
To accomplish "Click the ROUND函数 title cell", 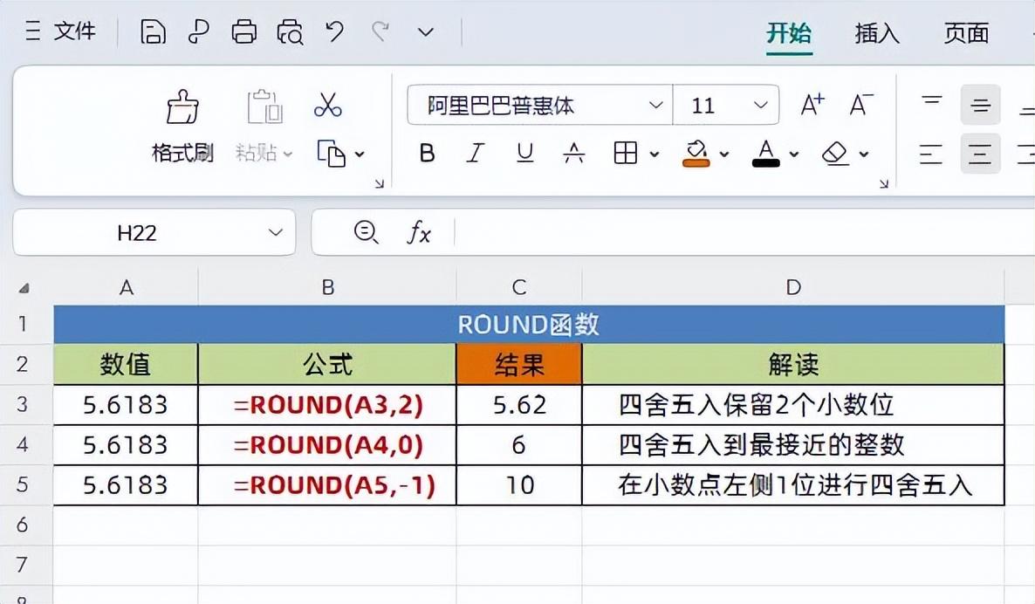I will 529,324.
